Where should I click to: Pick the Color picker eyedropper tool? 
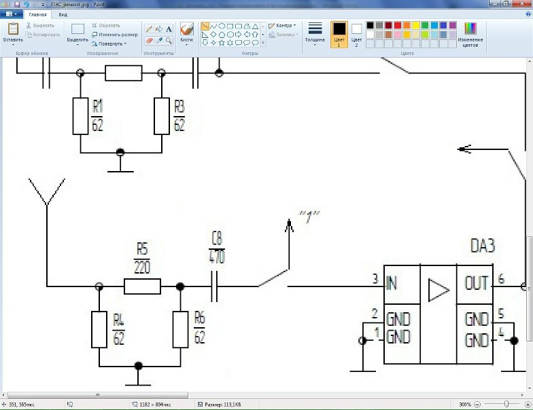coord(158,41)
